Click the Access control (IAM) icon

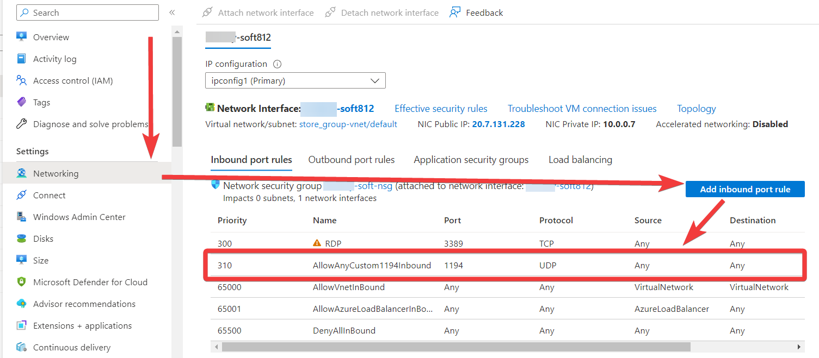pyautogui.click(x=21, y=80)
